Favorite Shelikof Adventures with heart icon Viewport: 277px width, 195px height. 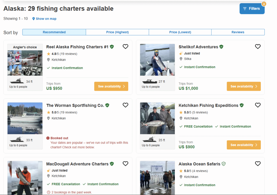(258, 46)
